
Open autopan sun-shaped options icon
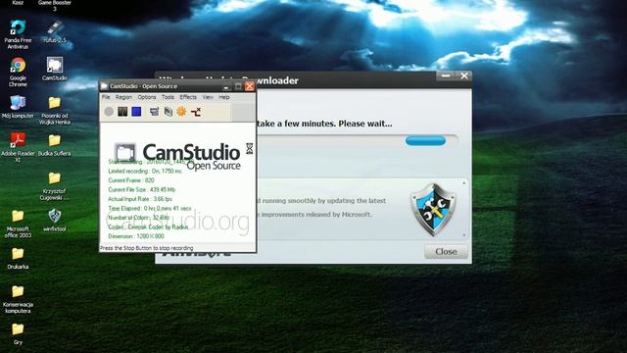181,112
